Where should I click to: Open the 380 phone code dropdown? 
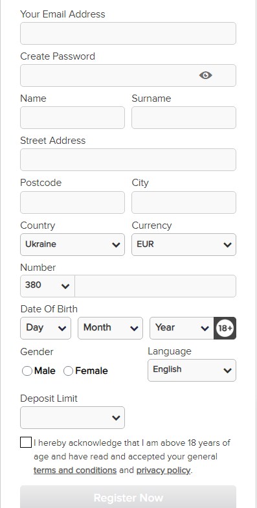coord(48,286)
